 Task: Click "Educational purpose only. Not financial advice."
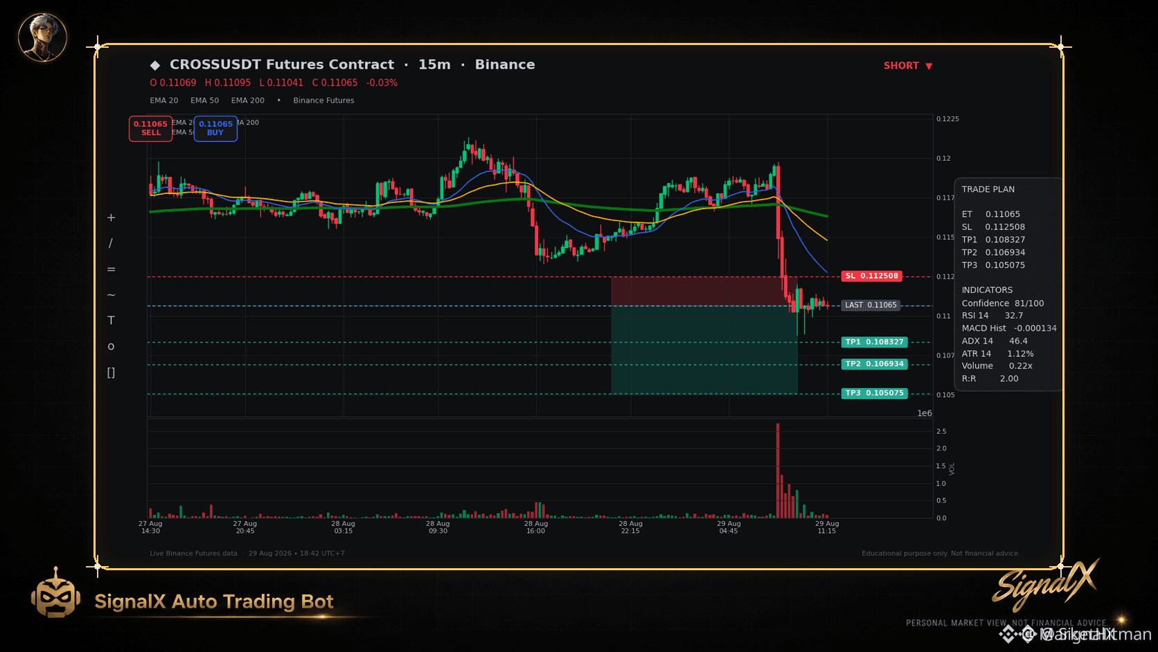941,554
